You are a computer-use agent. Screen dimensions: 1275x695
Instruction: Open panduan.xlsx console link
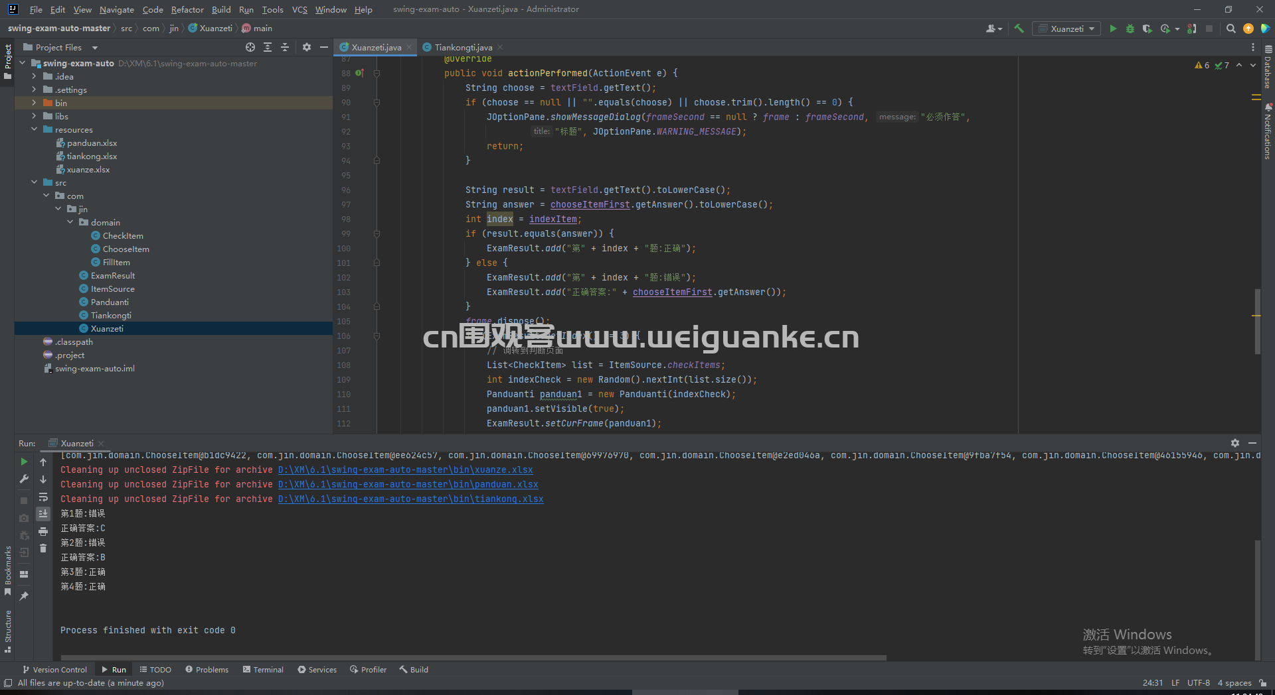click(408, 484)
